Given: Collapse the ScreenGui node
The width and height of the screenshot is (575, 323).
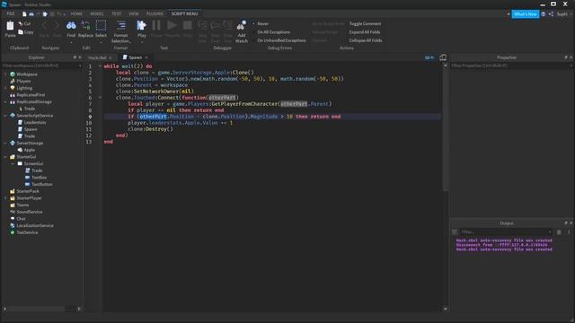Looking at the screenshot, I should coord(13,163).
